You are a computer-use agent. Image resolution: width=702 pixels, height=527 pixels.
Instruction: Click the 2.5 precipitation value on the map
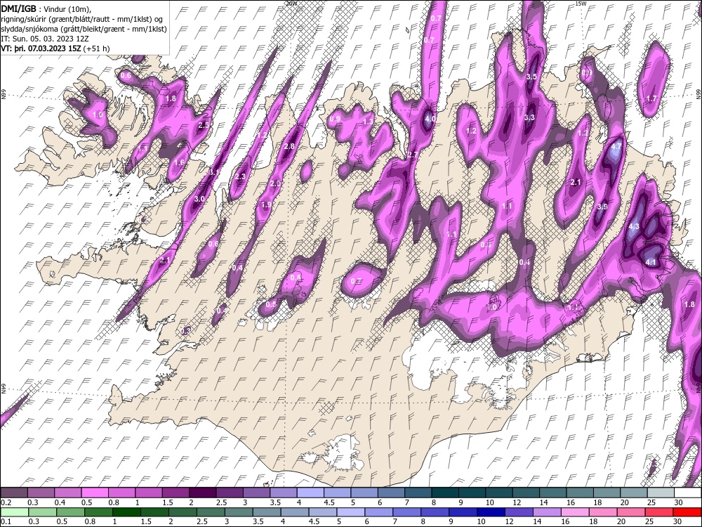coord(204,125)
